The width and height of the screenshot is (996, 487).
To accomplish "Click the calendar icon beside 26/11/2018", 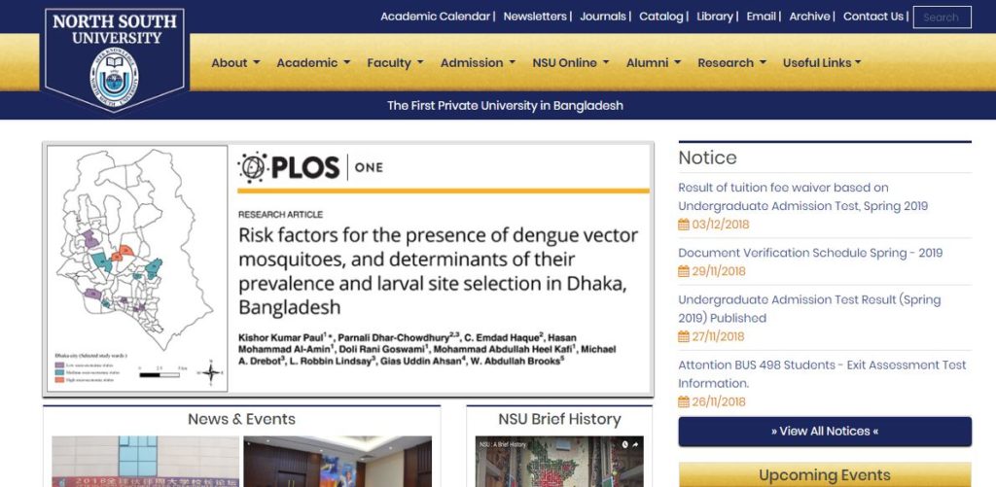I will click(684, 401).
